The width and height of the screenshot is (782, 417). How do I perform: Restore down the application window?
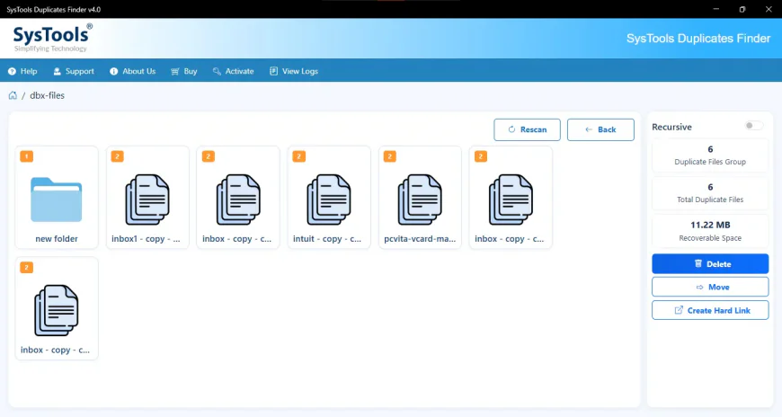coord(742,9)
